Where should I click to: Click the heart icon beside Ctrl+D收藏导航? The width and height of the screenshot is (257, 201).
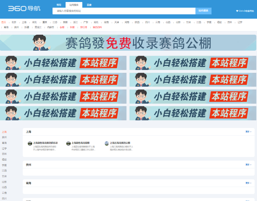coord(237,11)
